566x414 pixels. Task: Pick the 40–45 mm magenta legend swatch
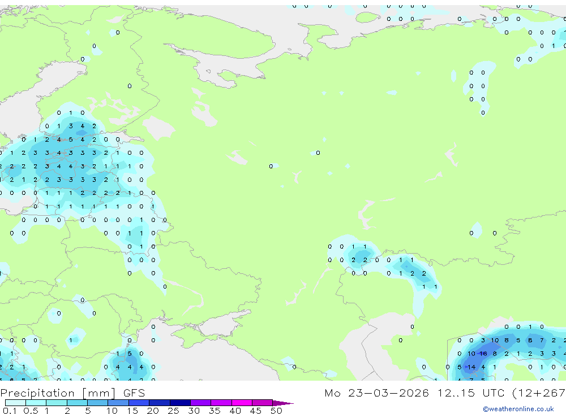[242, 403]
